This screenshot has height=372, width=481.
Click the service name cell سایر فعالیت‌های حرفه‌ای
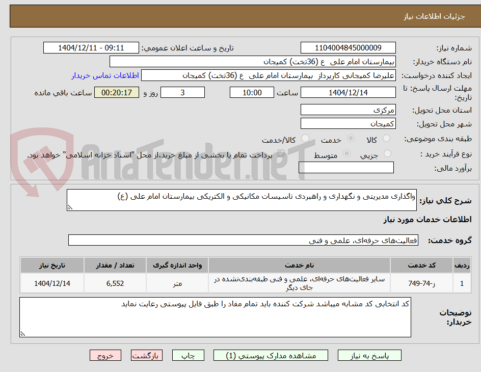pyautogui.click(x=300, y=283)
